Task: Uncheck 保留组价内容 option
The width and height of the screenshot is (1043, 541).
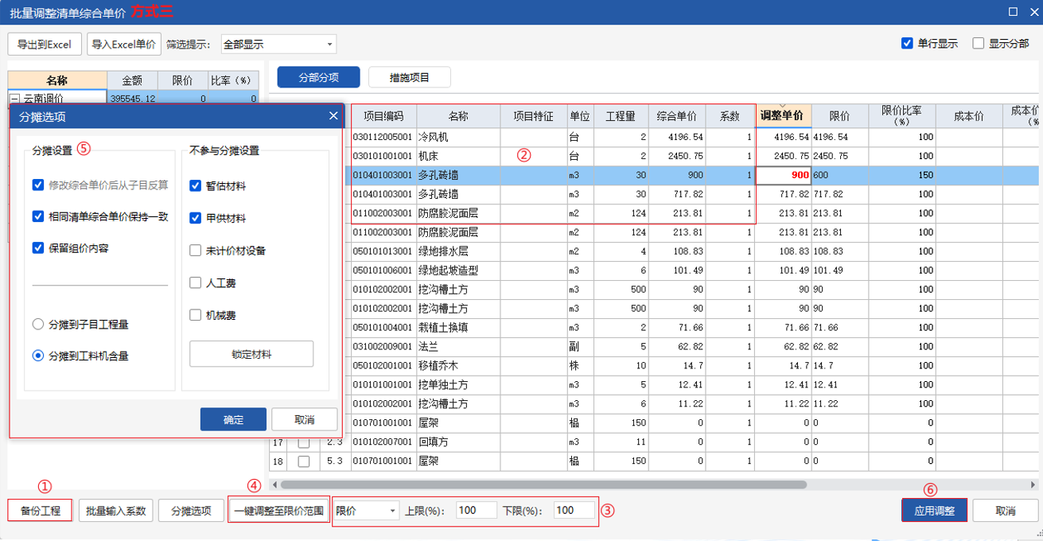Action: (x=38, y=247)
